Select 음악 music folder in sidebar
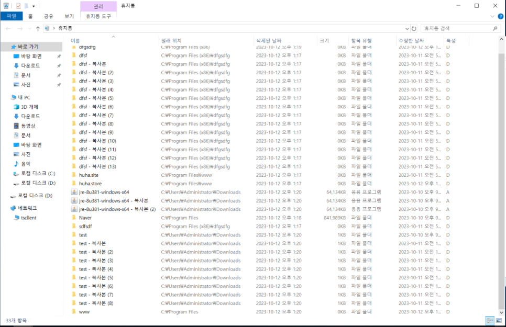The width and height of the screenshot is (506, 327). pos(25,164)
